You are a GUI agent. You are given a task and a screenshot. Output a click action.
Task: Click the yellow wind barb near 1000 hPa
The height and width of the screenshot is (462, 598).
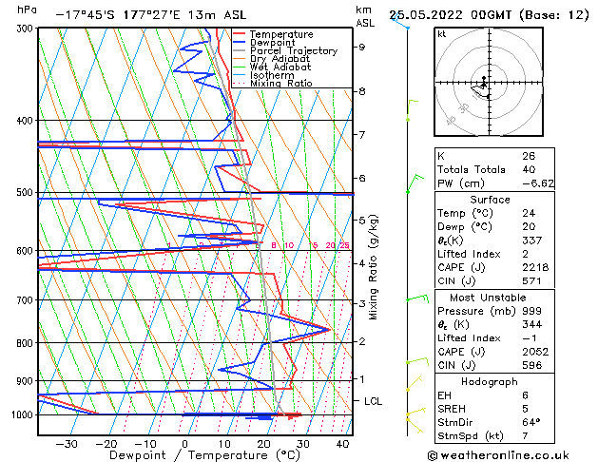click(x=415, y=412)
